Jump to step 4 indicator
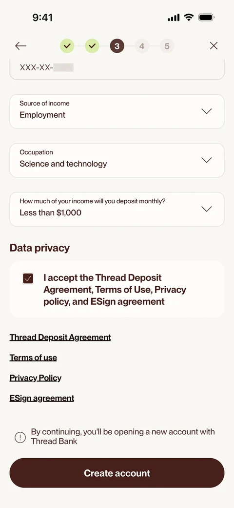This screenshot has width=234, height=508. [x=142, y=46]
